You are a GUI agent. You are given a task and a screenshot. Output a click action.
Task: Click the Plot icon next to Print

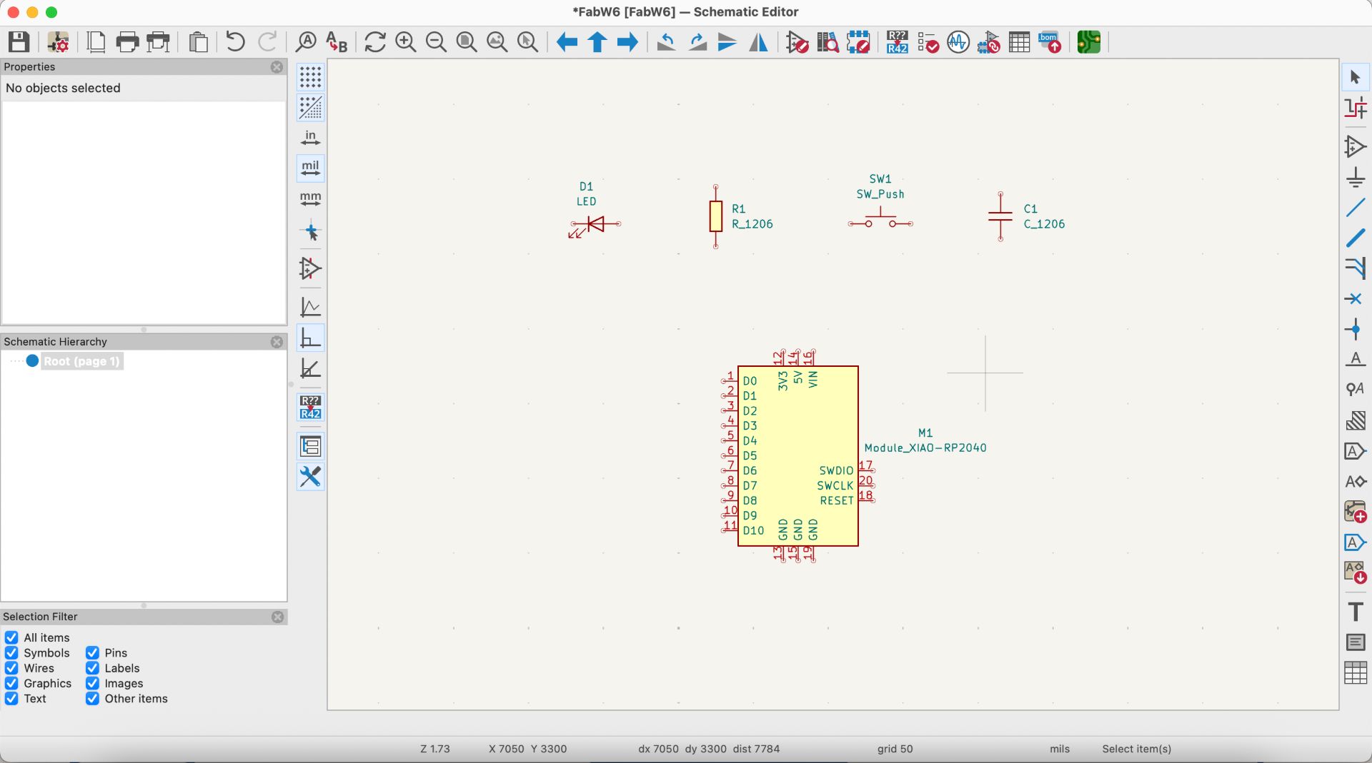click(x=158, y=42)
